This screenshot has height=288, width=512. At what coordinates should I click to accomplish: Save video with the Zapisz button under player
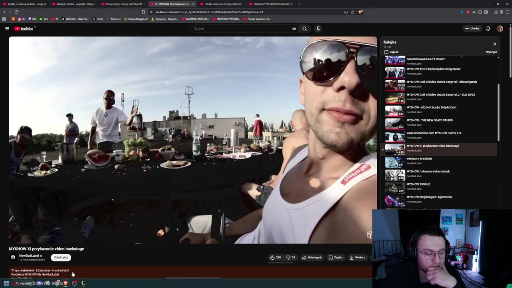[x=336, y=258]
